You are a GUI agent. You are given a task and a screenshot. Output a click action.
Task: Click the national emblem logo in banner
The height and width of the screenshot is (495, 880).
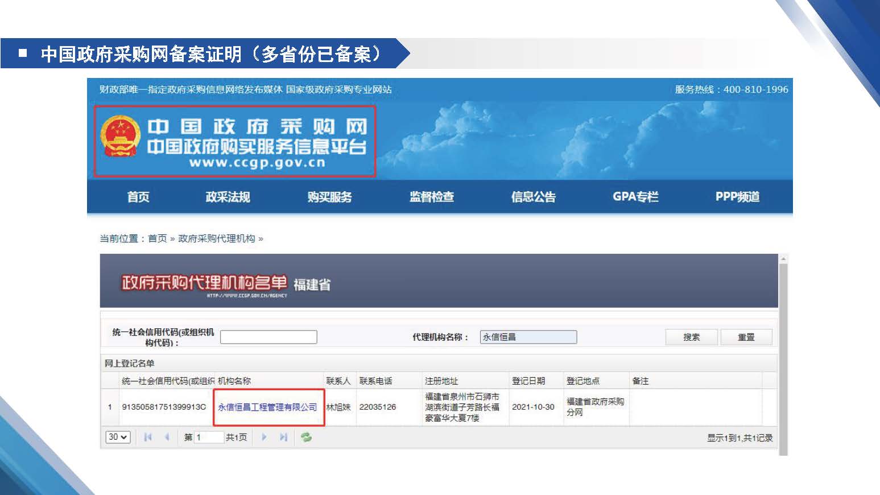[x=120, y=137]
